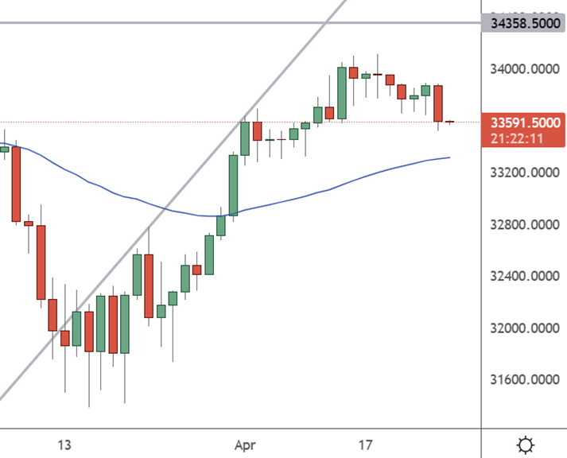Click the 32000.0000 price axis label

[x=525, y=328]
